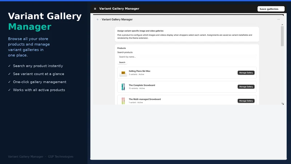Select The Multi-managed Snowboard thumbnail

[x=123, y=101]
